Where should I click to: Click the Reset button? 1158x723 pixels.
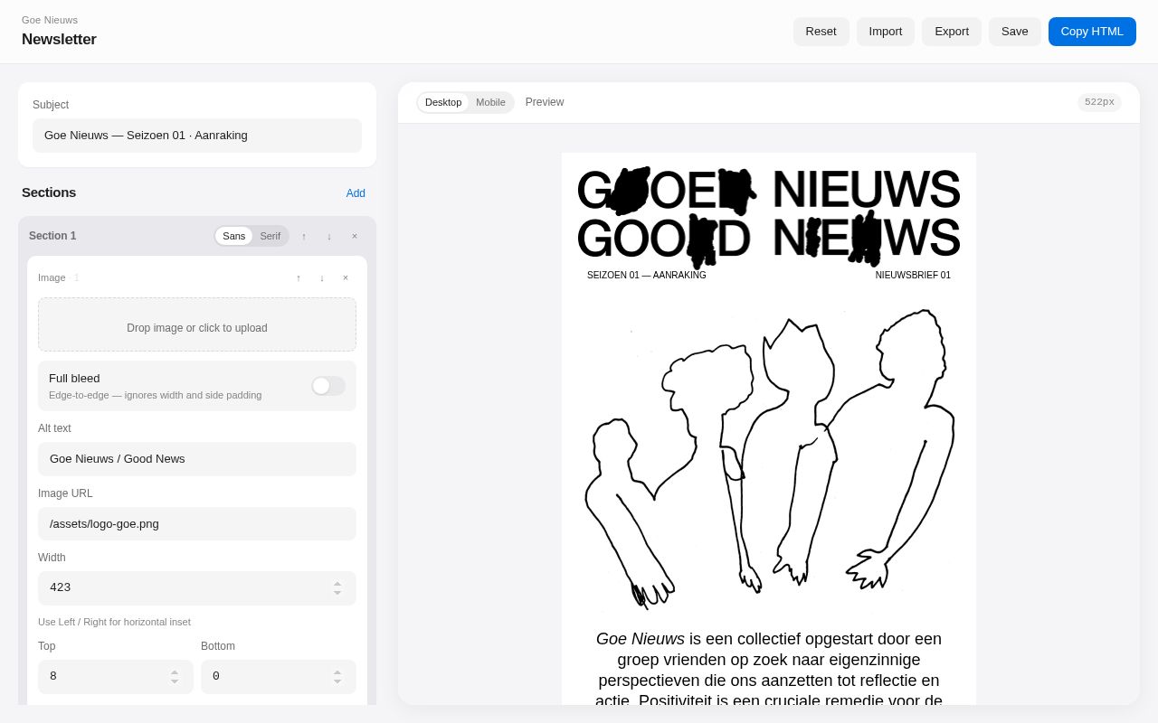click(821, 32)
